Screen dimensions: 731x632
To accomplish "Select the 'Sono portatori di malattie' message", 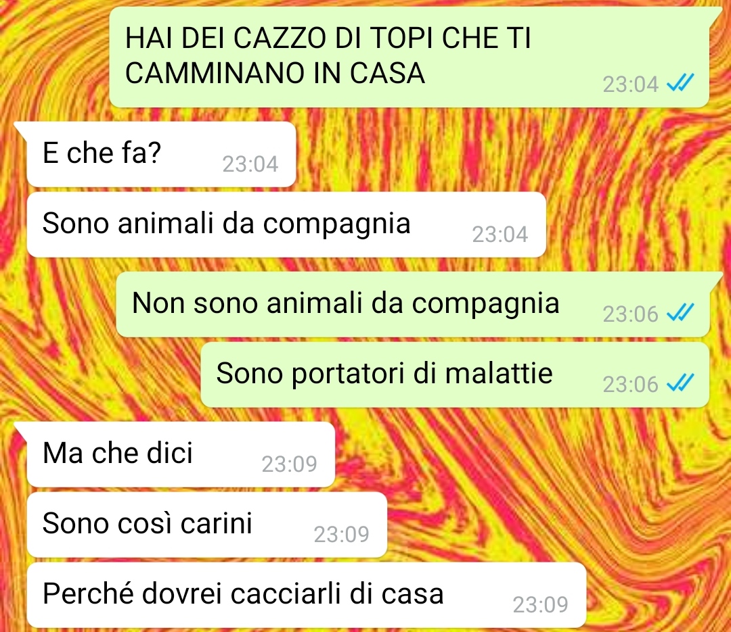I will [x=455, y=374].
